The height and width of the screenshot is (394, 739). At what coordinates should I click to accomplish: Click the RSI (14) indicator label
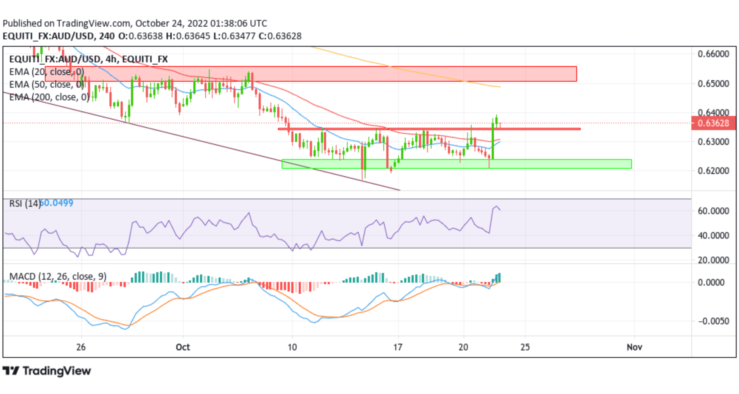point(25,204)
